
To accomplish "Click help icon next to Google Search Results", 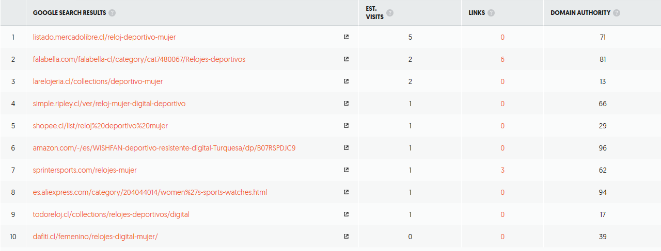I will 112,13.
